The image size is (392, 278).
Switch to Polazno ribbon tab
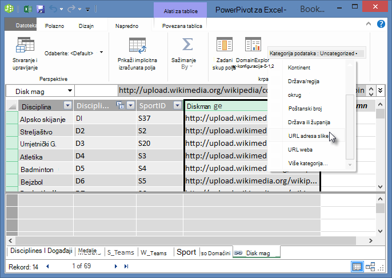54,26
